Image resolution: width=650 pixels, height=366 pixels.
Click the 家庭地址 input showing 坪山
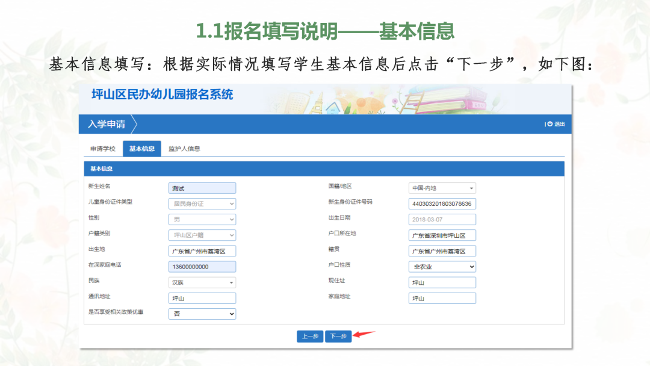442,297
